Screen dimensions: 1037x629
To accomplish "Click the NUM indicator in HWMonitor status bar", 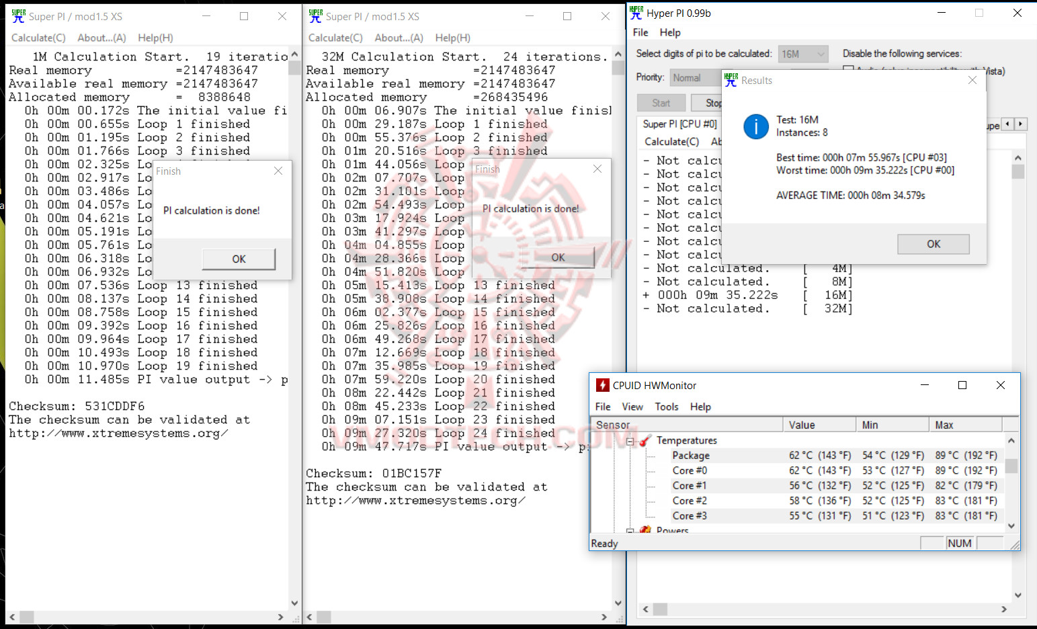I will 960,543.
